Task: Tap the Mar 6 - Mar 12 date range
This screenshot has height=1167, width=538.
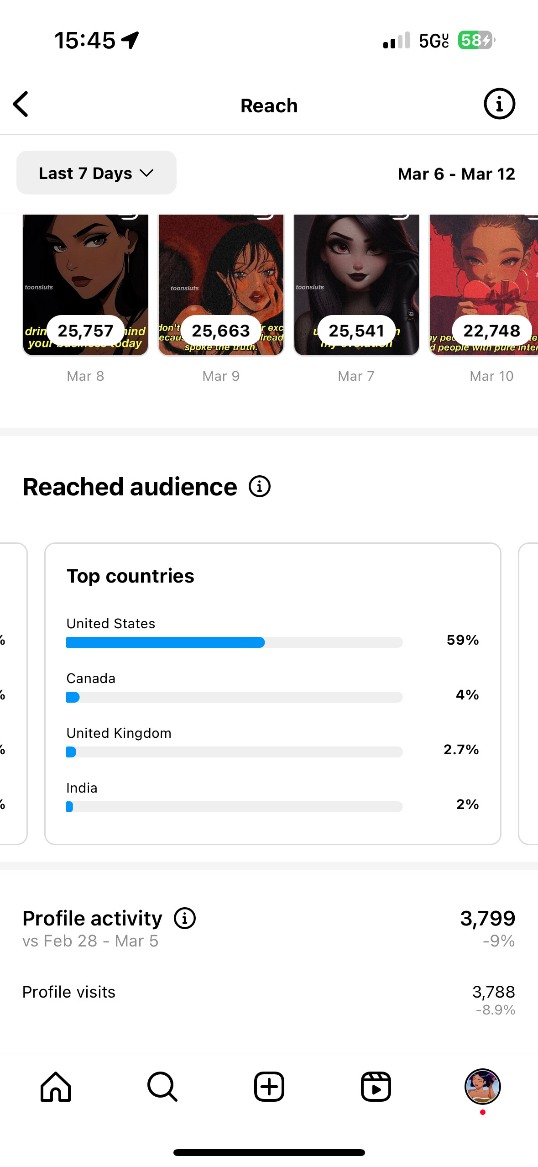Action: tap(456, 174)
